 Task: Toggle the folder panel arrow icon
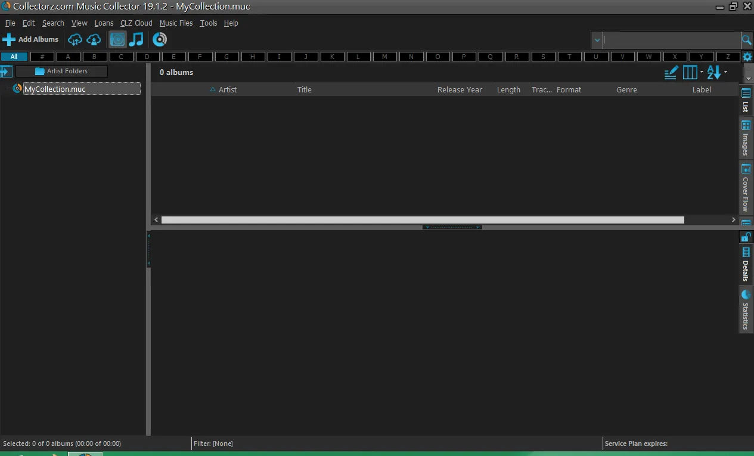coord(6,72)
